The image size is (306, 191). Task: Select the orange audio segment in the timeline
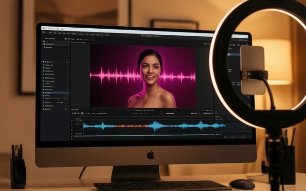coord(131,126)
